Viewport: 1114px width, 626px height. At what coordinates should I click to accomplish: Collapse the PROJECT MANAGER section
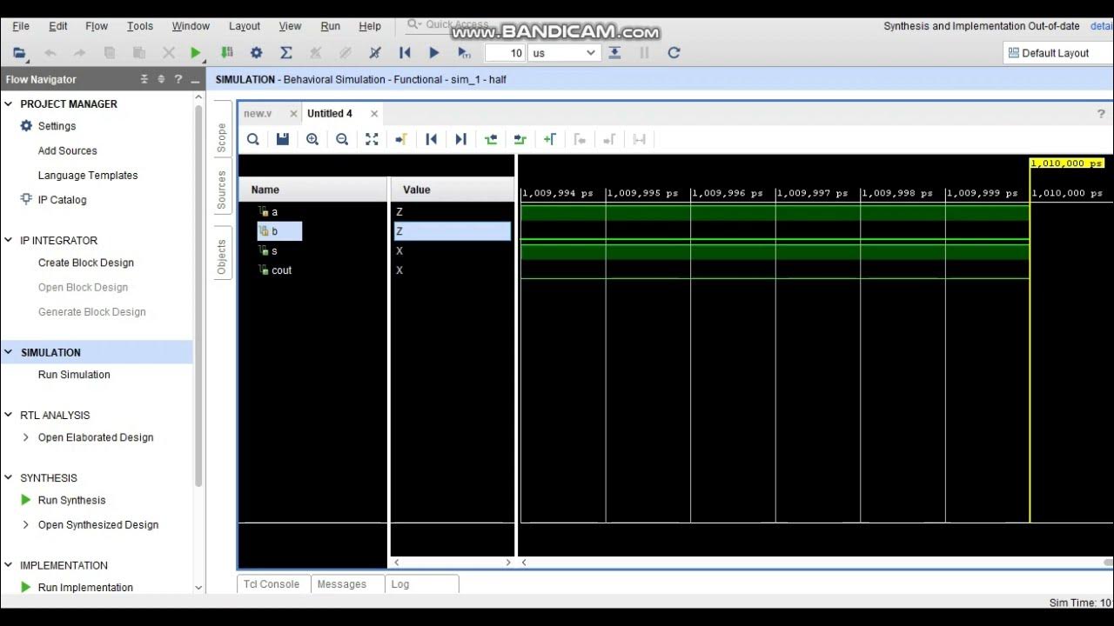coord(9,103)
